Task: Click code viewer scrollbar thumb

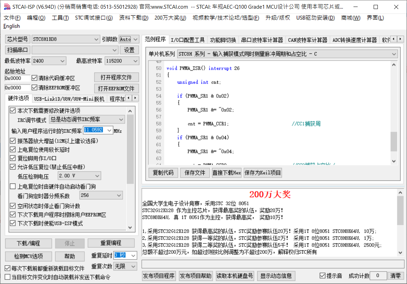Action: click(x=394, y=141)
